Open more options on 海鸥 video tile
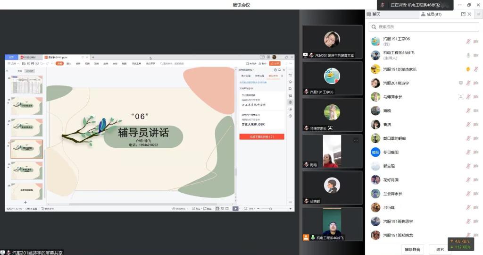This screenshot has height=255, width=483. point(356,140)
